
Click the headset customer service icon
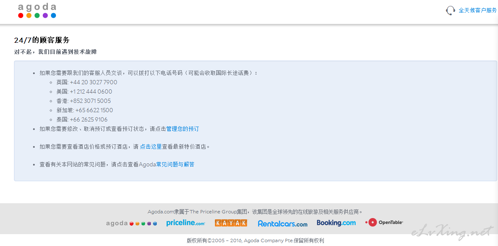[451, 11]
